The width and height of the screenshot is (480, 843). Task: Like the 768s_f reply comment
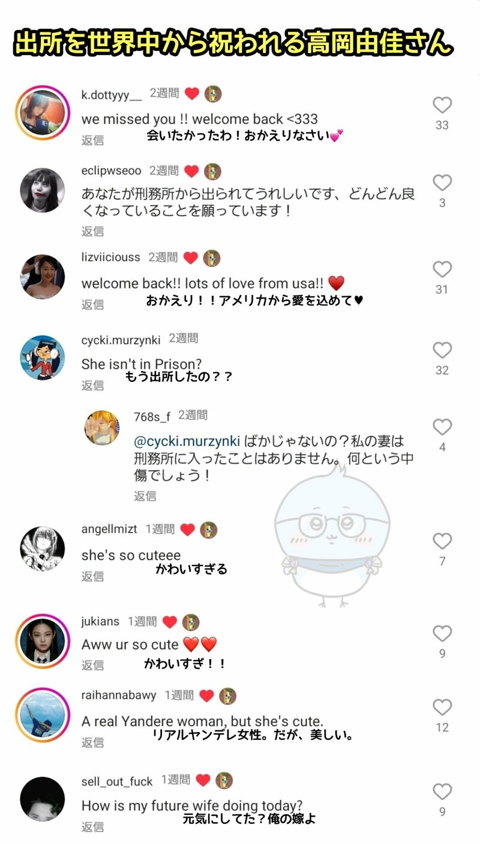pyautogui.click(x=442, y=427)
